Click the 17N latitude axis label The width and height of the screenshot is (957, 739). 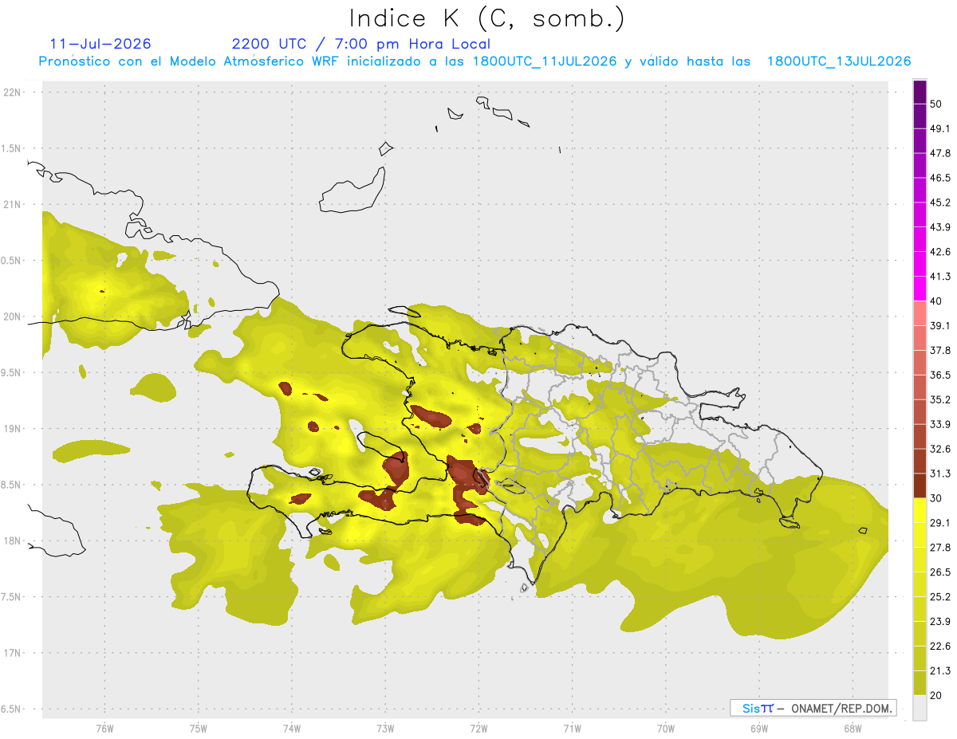(12, 653)
